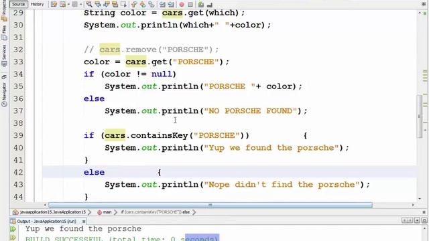
Task: Click Find Previous Occurrence icon
Action: click(x=98, y=5)
